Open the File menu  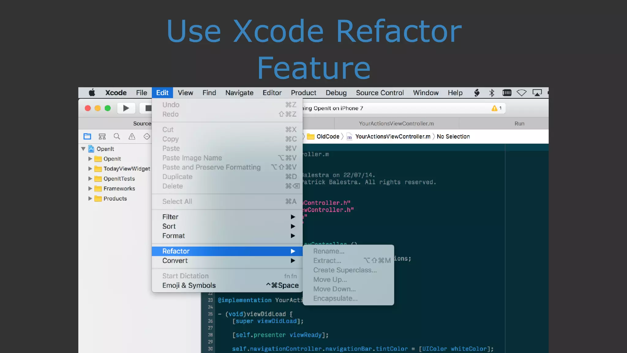(x=141, y=93)
